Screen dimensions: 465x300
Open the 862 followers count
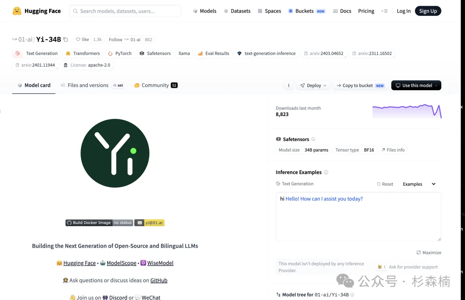[x=148, y=40]
